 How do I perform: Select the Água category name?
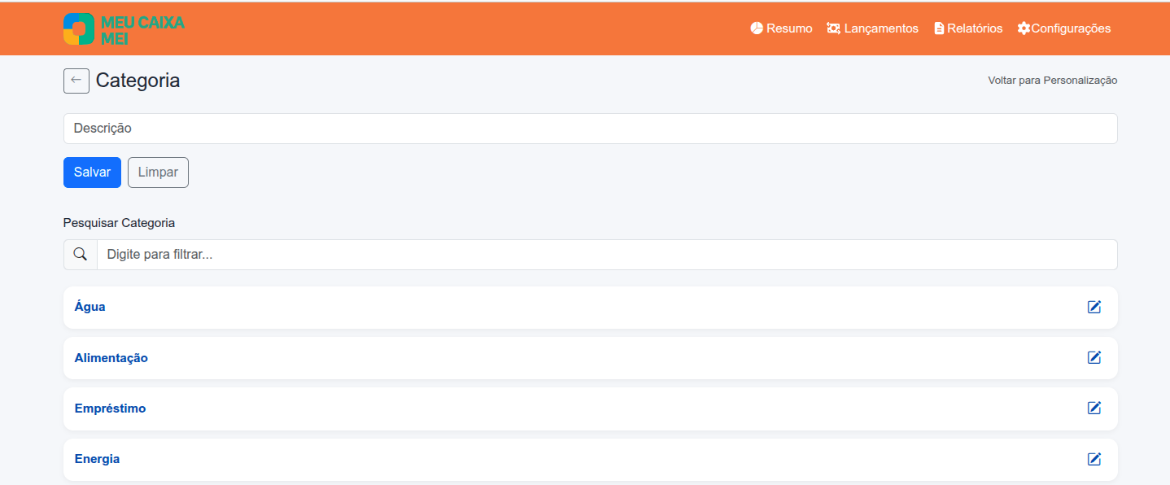point(90,307)
